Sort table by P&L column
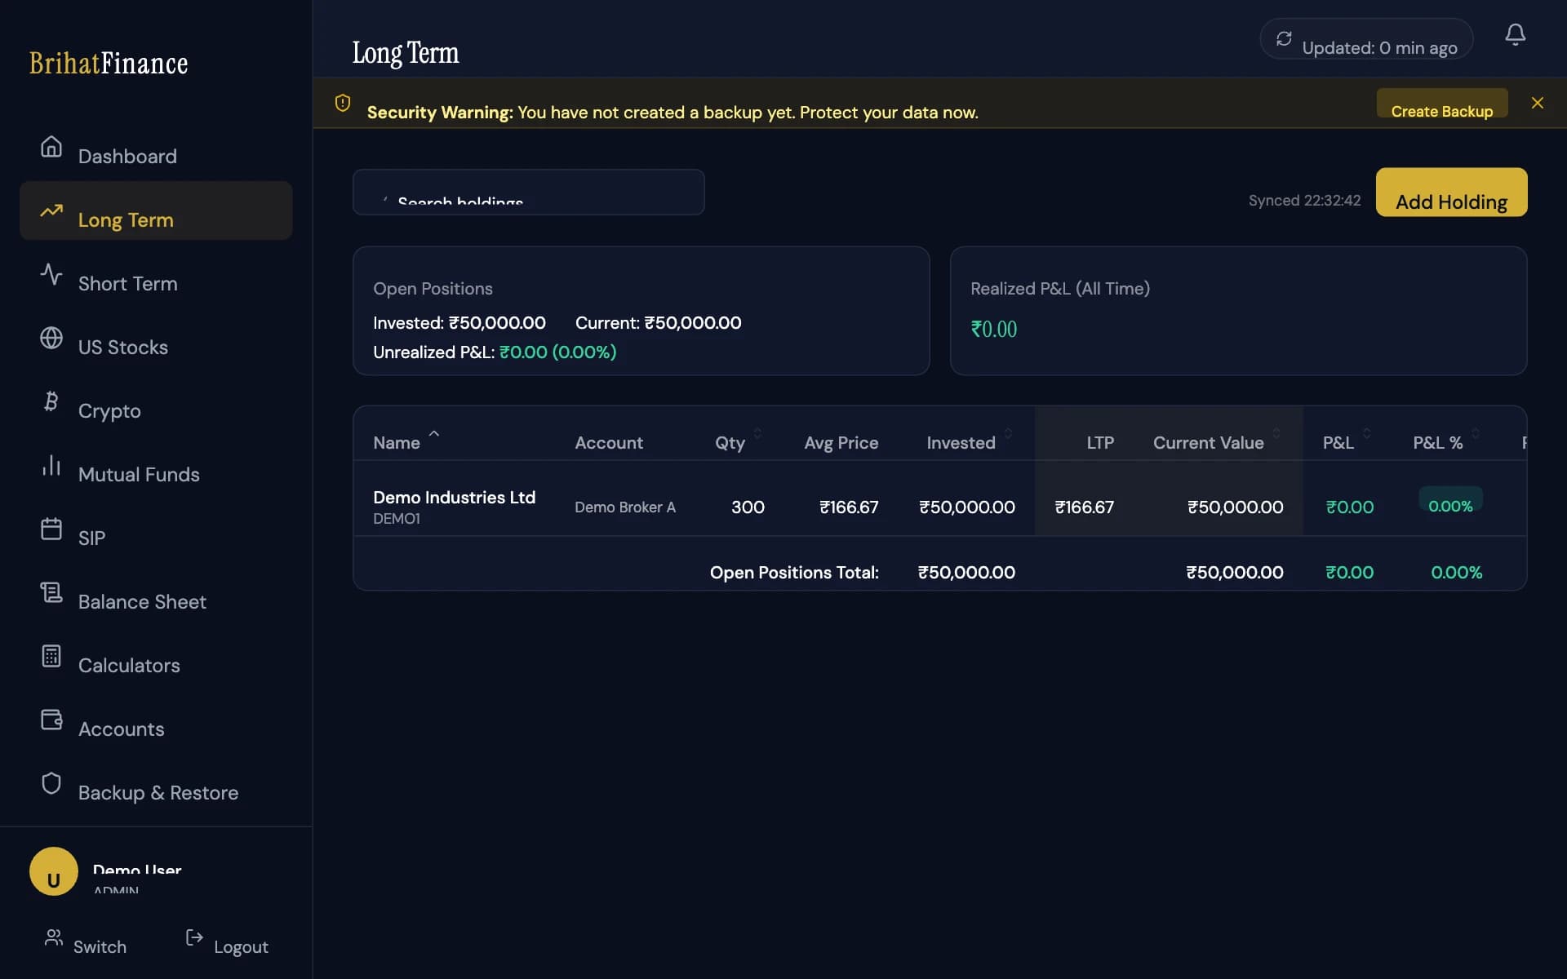1567x979 pixels. pyautogui.click(x=1347, y=441)
